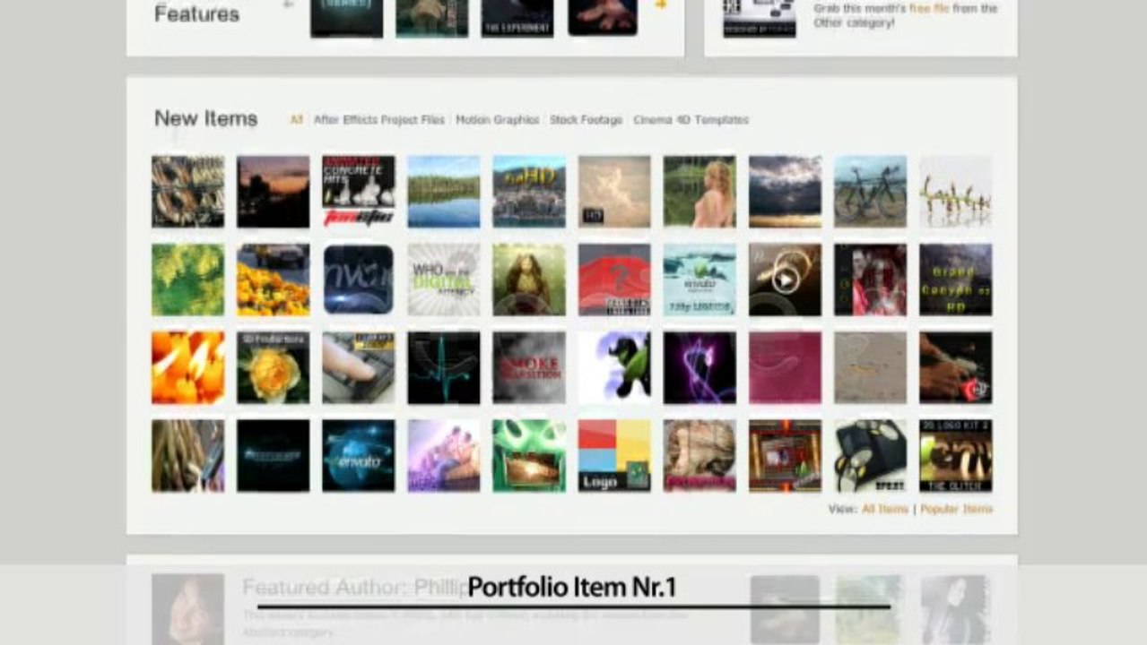Open the hand writing with pen thumbnail
The width and height of the screenshot is (1147, 645).
(956, 367)
